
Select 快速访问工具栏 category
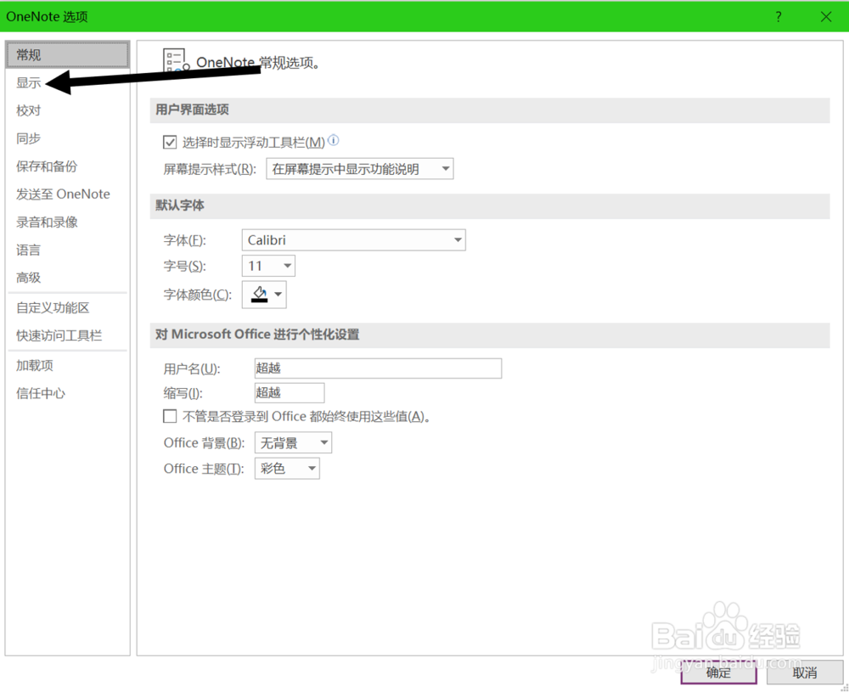pos(68,335)
